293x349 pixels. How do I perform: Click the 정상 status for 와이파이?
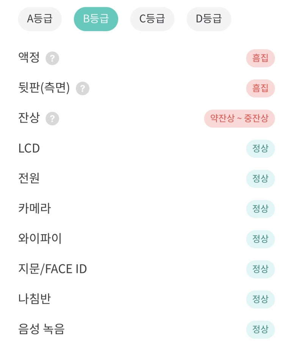[x=260, y=239]
